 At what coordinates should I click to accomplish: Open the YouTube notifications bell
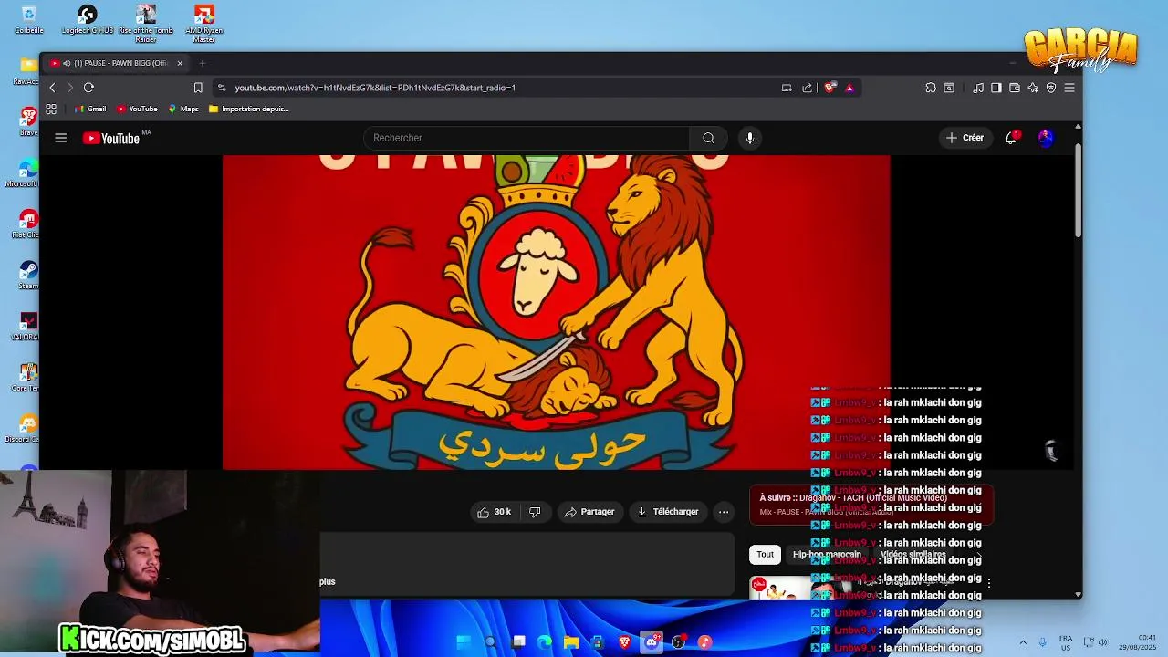point(1011,138)
